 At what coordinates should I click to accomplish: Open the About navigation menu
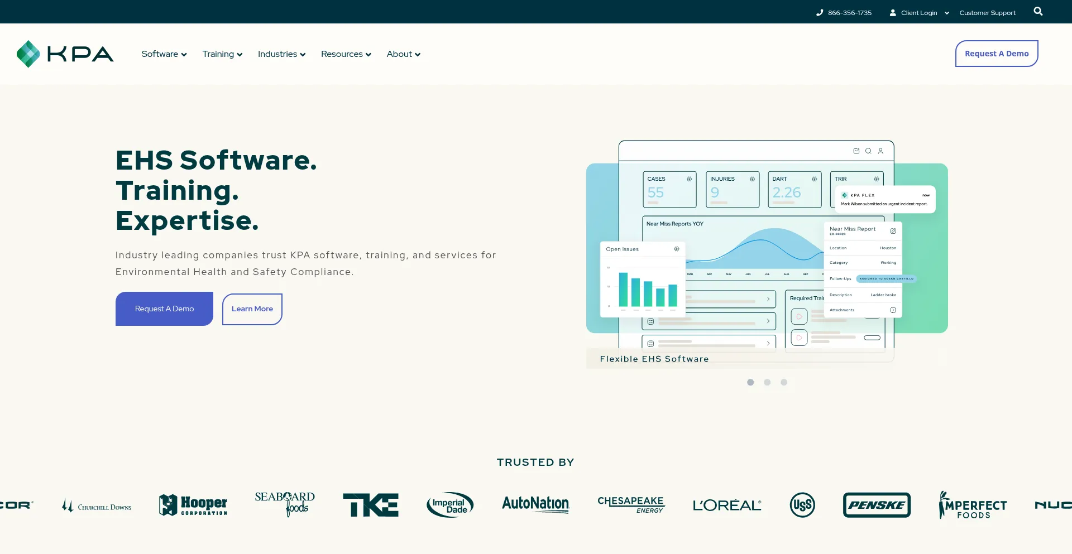pos(403,54)
